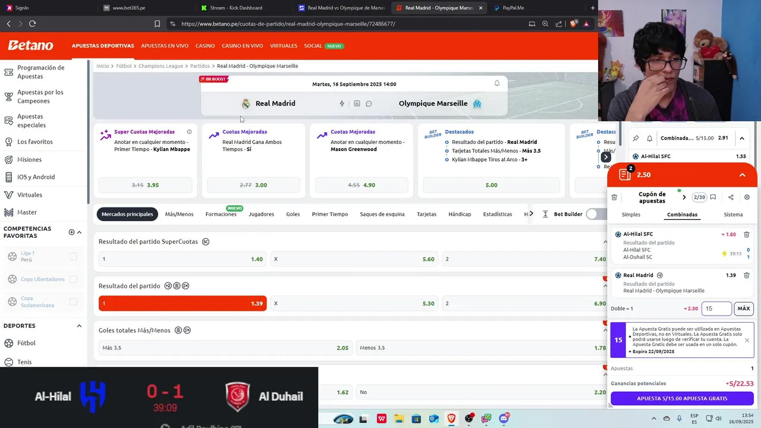Place Apuesta S/15.00 Apuesta Gratis

point(682,398)
